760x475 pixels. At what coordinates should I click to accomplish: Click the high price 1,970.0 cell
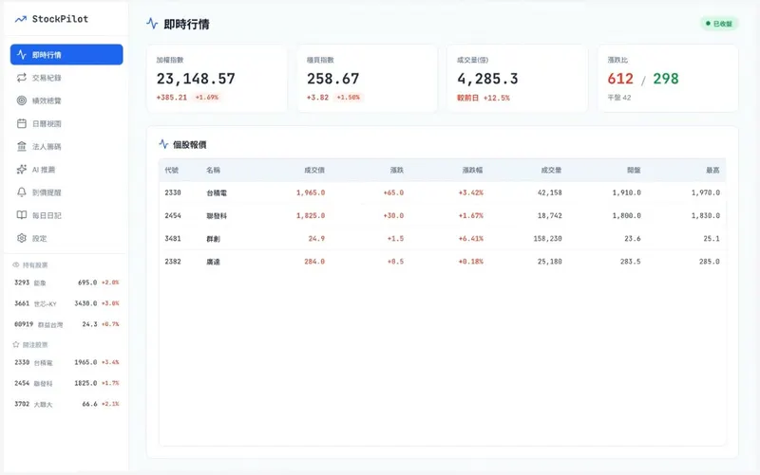point(706,192)
